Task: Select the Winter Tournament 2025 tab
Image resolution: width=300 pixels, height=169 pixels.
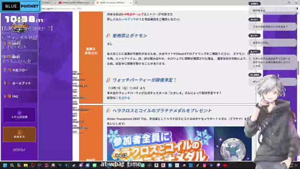Action: click(x=113, y=3)
